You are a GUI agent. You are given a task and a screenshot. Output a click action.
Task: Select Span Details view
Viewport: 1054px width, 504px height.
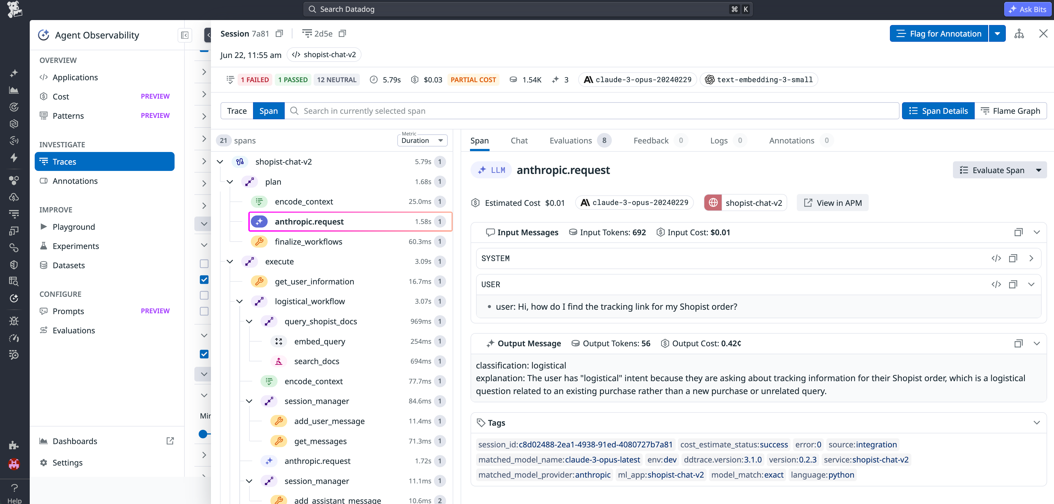938,111
